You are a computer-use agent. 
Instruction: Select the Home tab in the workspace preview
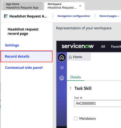click(x=79, y=57)
